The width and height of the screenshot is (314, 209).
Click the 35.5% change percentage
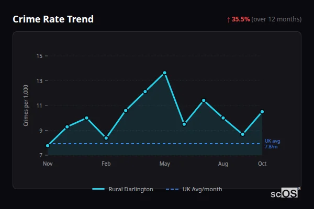[241, 19]
